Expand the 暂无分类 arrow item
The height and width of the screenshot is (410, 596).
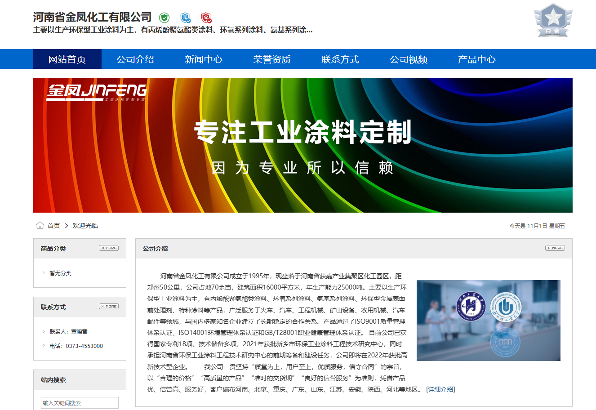click(x=44, y=273)
